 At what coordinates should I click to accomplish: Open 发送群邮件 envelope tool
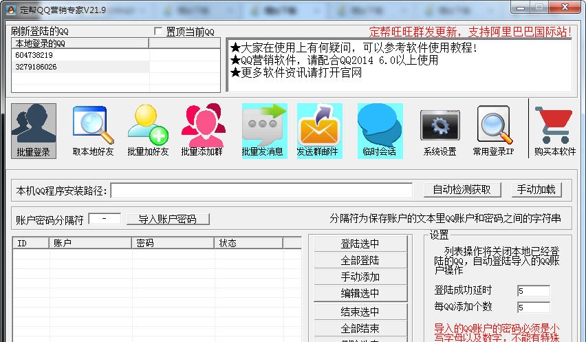(x=320, y=131)
